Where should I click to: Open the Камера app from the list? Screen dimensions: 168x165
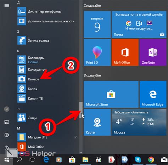[47, 79]
